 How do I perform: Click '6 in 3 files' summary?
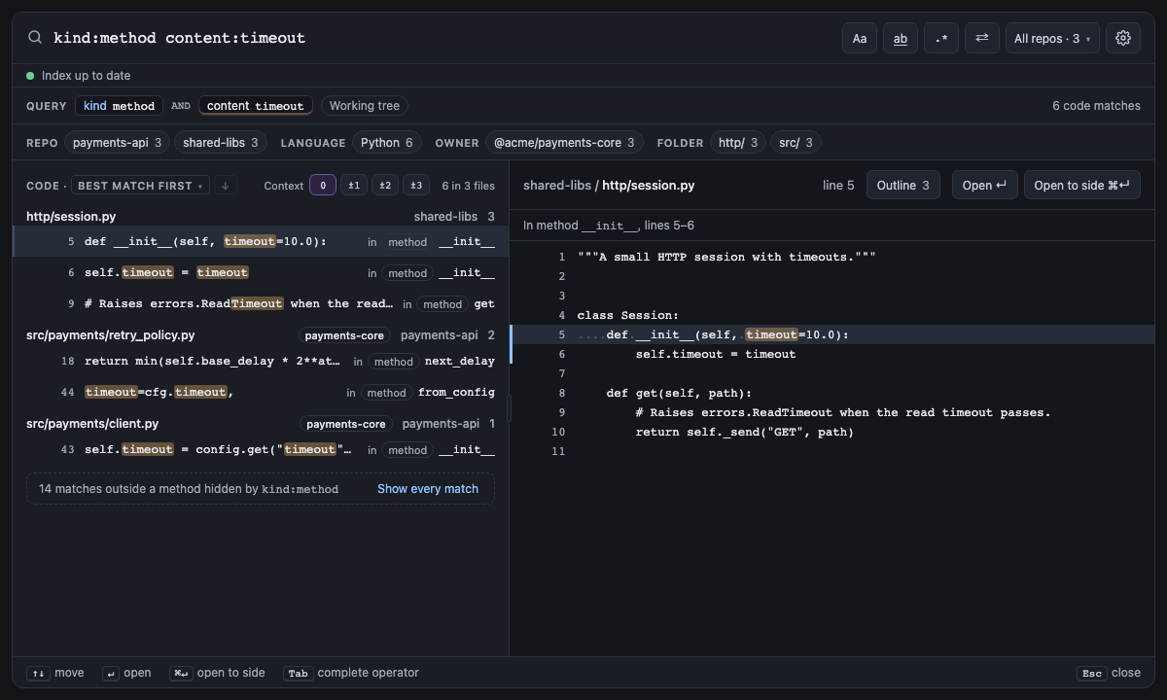468,186
